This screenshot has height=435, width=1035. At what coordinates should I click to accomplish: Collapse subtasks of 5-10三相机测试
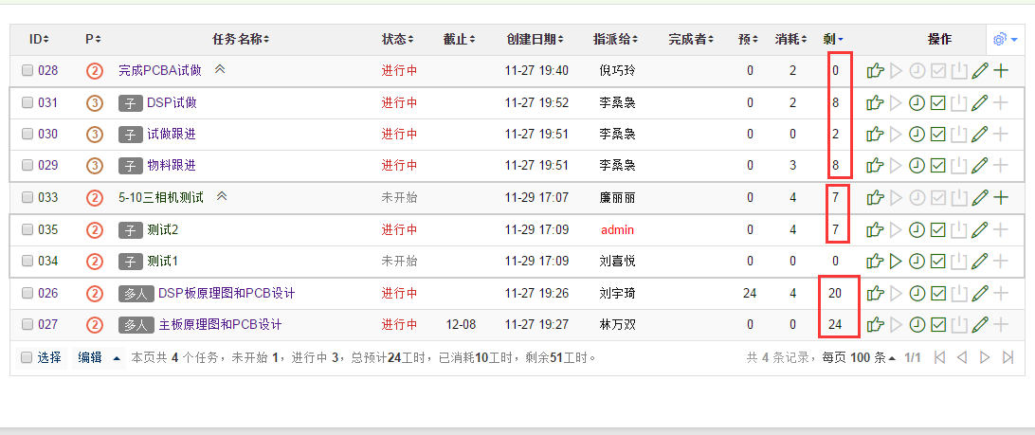222,196
